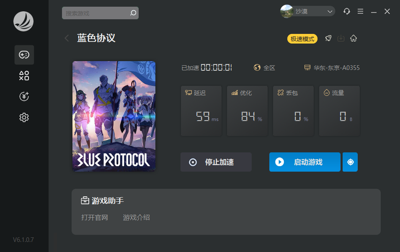
Task: Click the 延迟 latency icon
Action: pyautogui.click(x=188, y=93)
